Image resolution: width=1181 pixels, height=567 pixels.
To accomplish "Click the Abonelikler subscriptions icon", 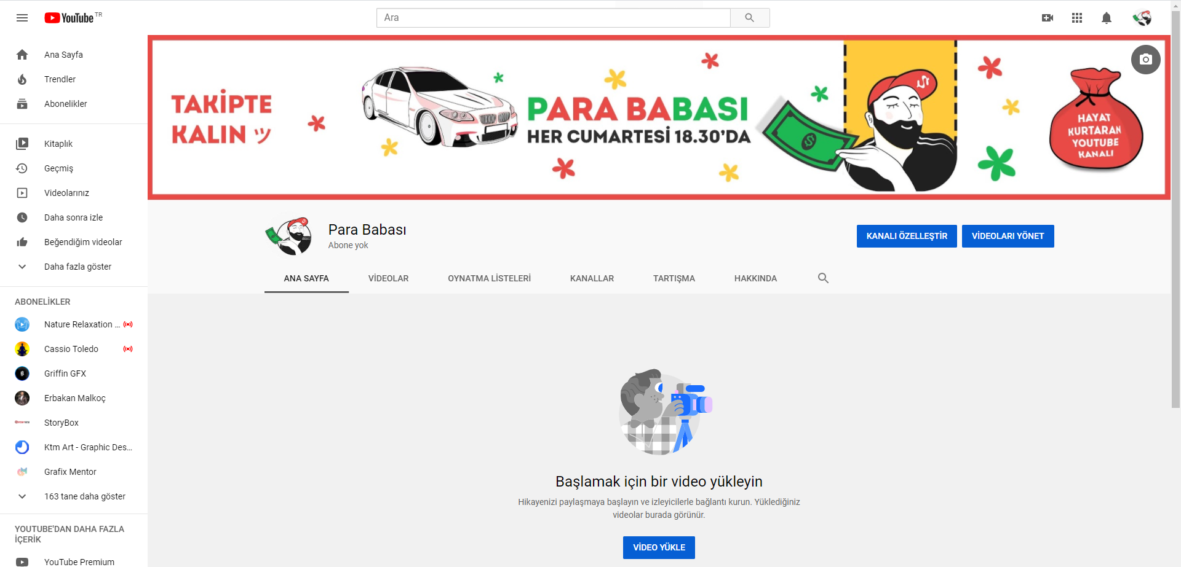I will click(22, 104).
